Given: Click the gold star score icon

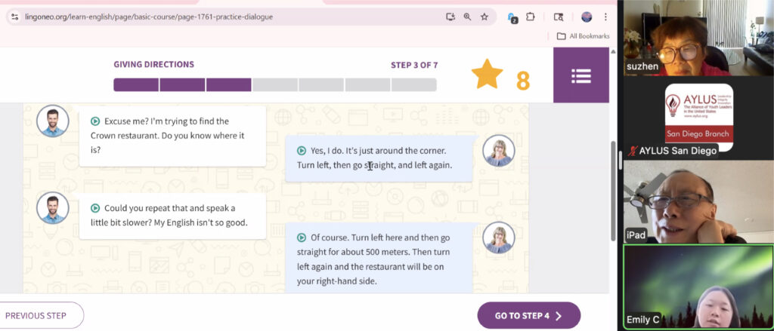Looking at the screenshot, I should tap(487, 75).
